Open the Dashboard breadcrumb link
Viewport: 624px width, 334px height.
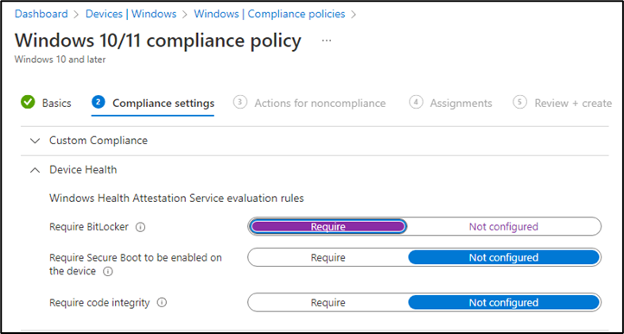(x=41, y=14)
